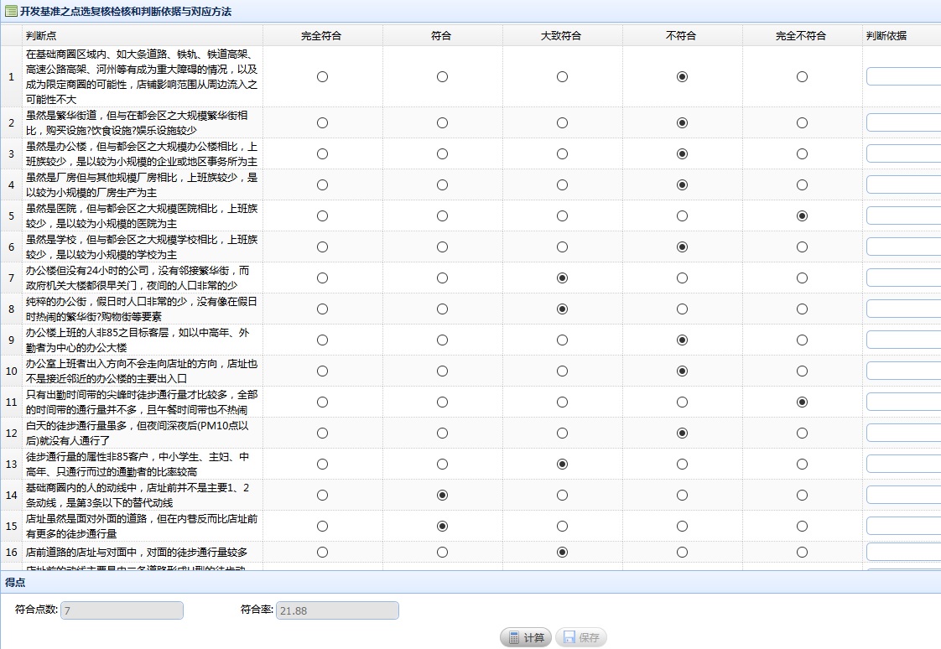Image resolution: width=941 pixels, height=649 pixels.
Task: Select 完全符合 radio button in row 1
Action: 321,76
